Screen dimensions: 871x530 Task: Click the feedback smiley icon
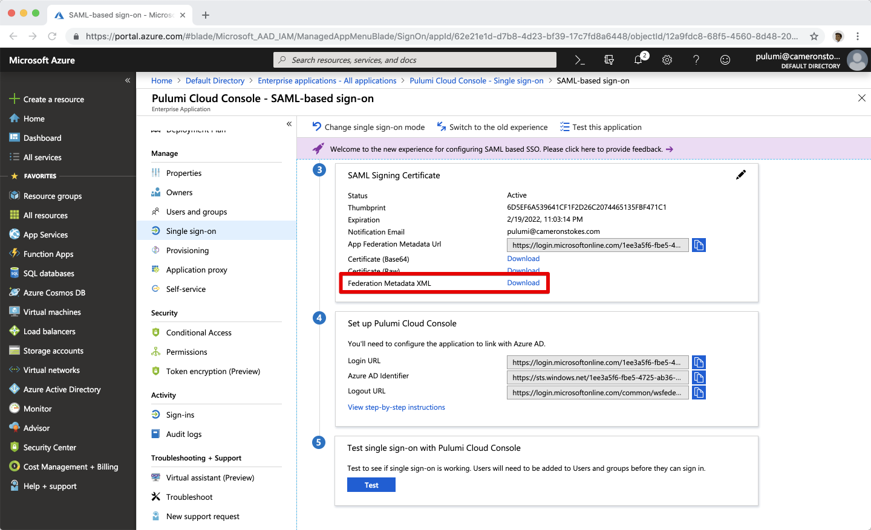[x=725, y=60]
